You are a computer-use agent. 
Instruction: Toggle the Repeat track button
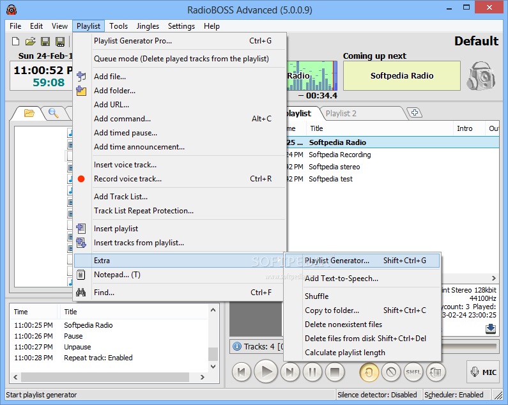tap(369, 372)
